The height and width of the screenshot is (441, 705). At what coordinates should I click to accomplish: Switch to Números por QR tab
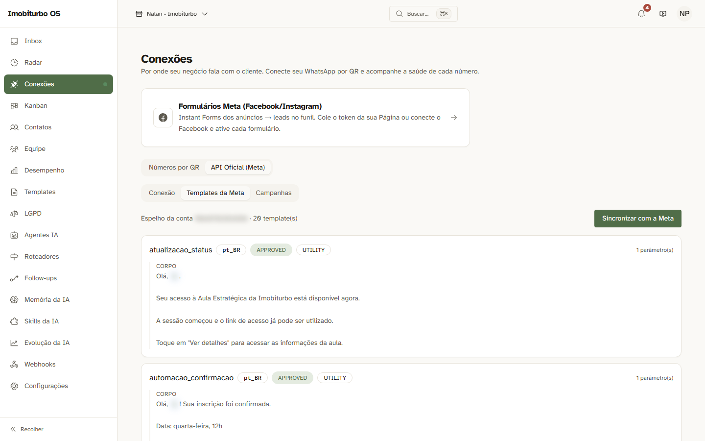[174, 168]
